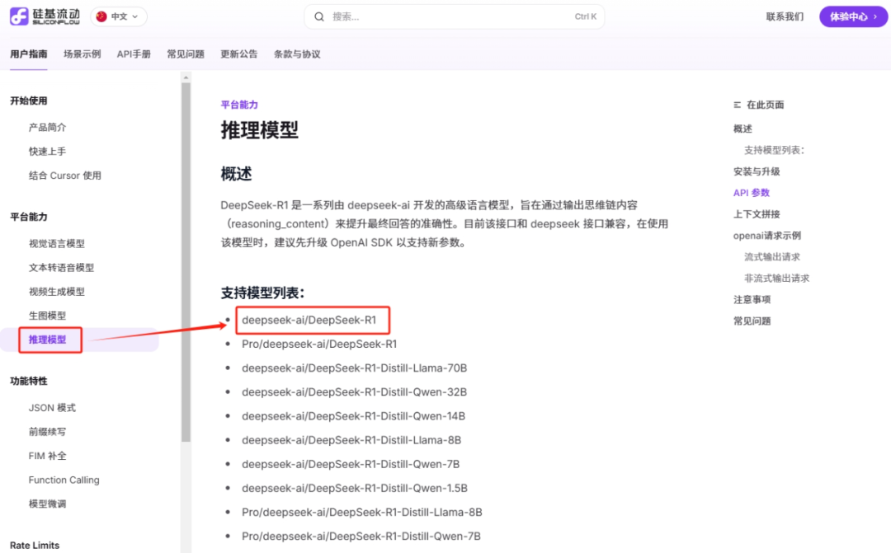Click the DeepSeek-R1-Distill-Qwen-14B entry
This screenshot has width=891, height=553.
click(x=353, y=416)
